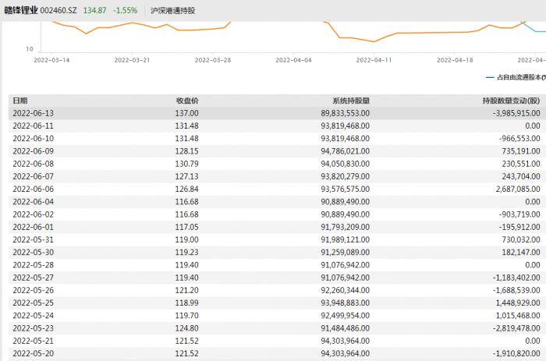Toggle the 占自由流通股本 legend entry
The height and width of the screenshot is (361, 546).
[x=515, y=77]
